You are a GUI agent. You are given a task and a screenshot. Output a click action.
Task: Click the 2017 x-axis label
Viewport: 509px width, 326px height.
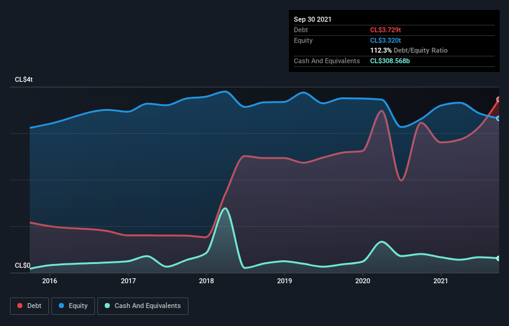[128, 281]
